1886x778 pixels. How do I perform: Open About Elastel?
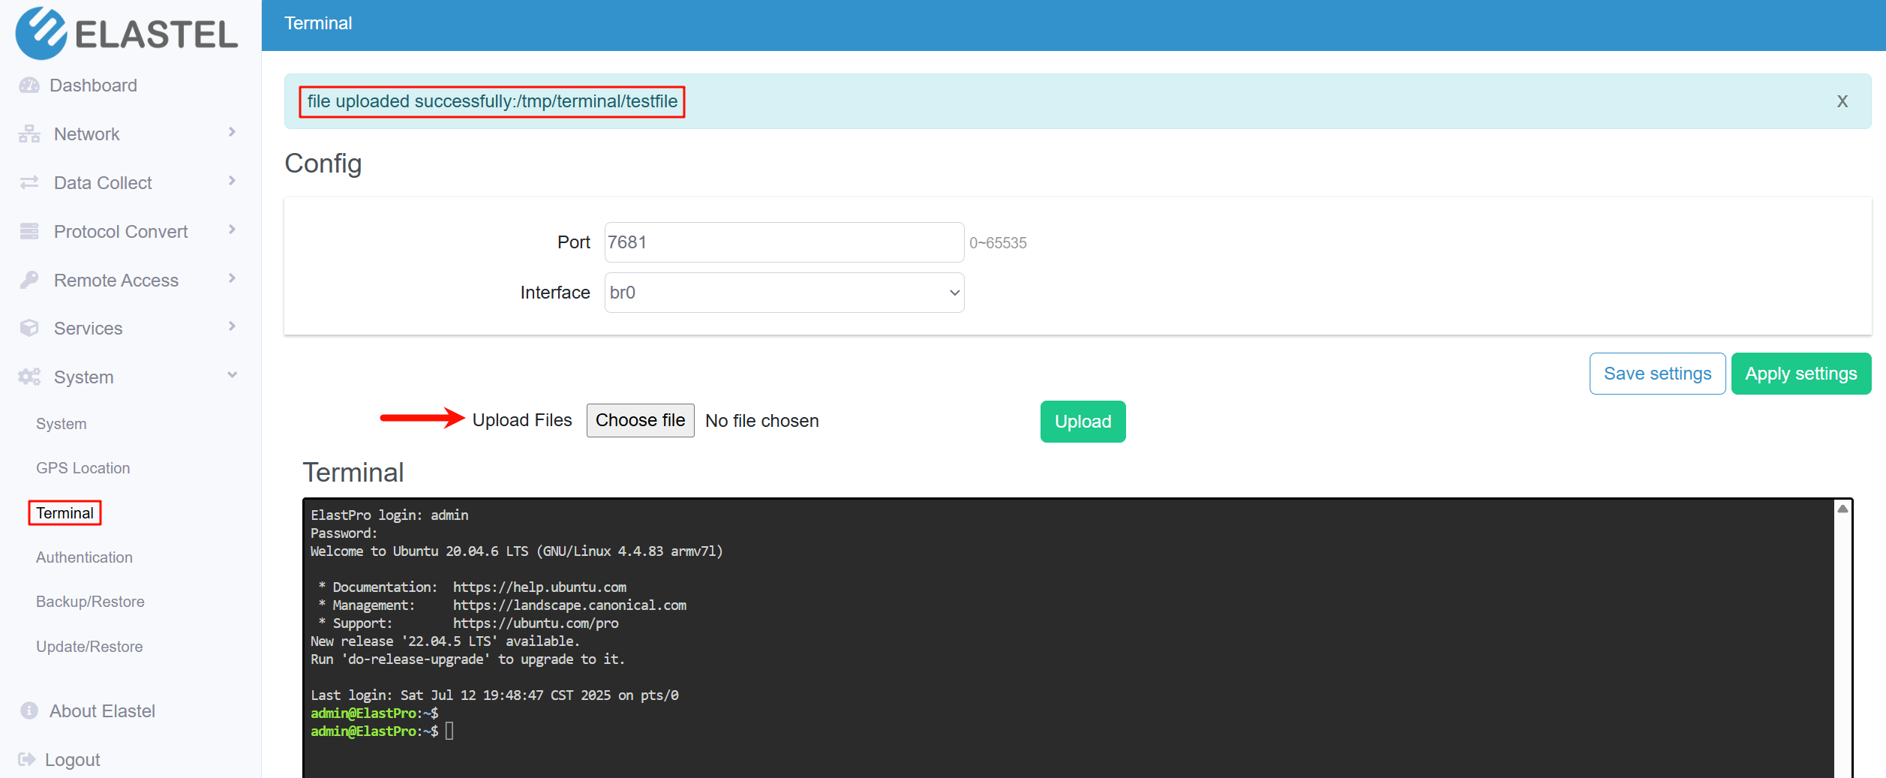pos(102,711)
